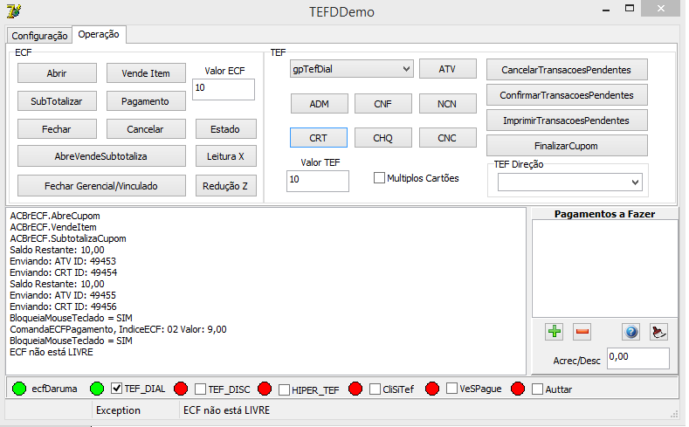The height and width of the screenshot is (427, 689).
Task: Click the AbreVendeSubtotaliza button
Action: (x=101, y=156)
